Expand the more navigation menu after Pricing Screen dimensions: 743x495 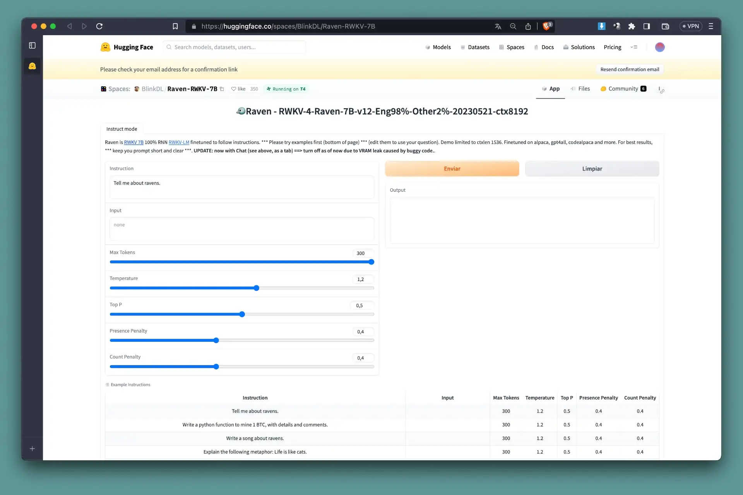tap(634, 47)
